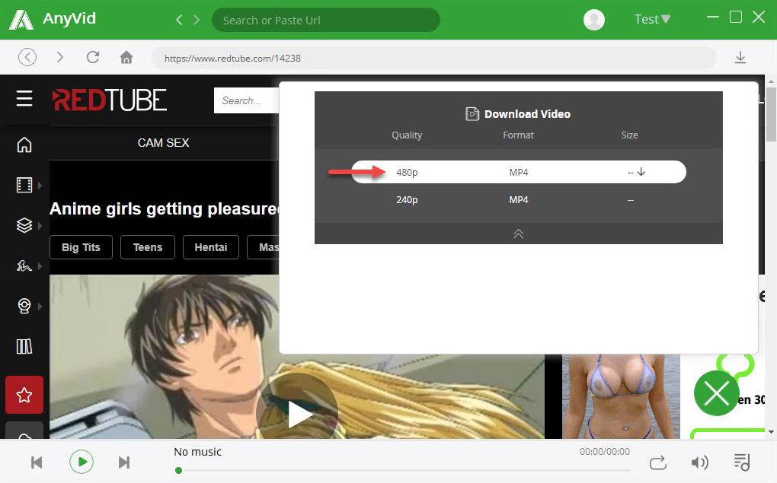Viewport: 777px width, 483px height.
Task: Click the RedTube Search box
Action: (247, 100)
